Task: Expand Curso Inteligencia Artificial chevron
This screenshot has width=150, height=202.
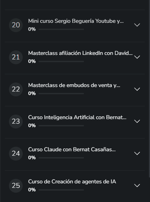Action: [137, 121]
